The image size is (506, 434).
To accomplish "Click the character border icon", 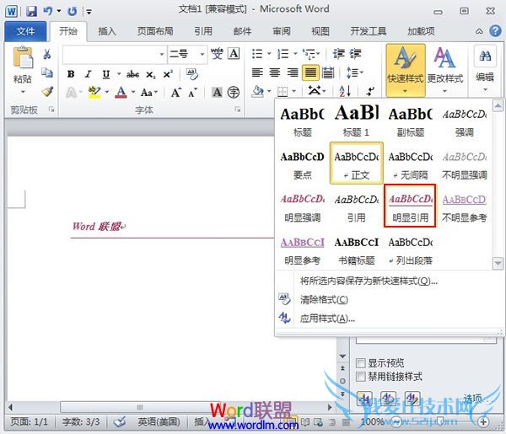I will coord(234,53).
